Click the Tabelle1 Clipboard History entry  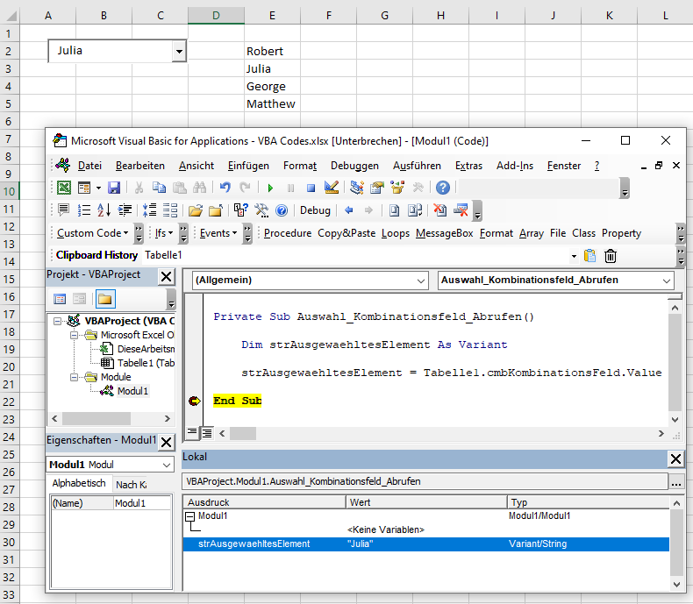pos(163,255)
